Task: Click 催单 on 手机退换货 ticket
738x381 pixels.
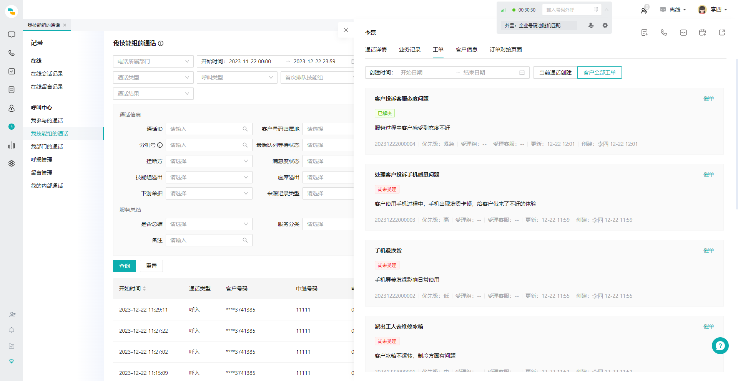Action: (x=709, y=251)
